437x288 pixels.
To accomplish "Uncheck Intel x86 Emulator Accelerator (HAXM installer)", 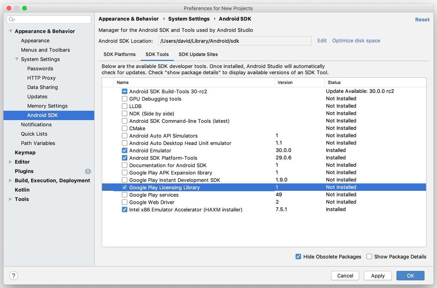I will click(125, 209).
